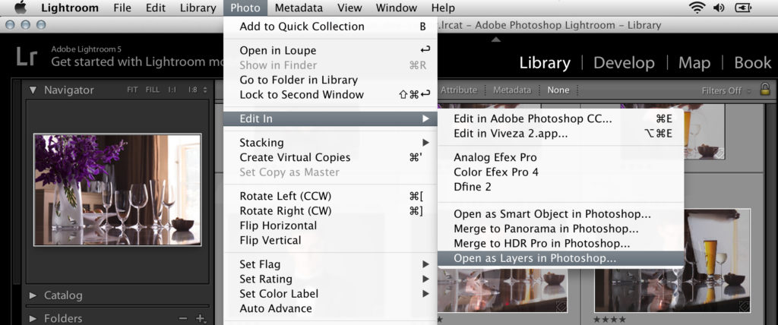The width and height of the screenshot is (778, 325).
Task: Choose Open as Layers in Photoshop
Action: click(x=535, y=258)
